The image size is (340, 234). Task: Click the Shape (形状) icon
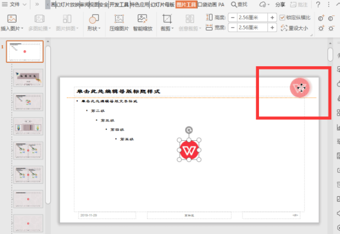click(x=93, y=19)
